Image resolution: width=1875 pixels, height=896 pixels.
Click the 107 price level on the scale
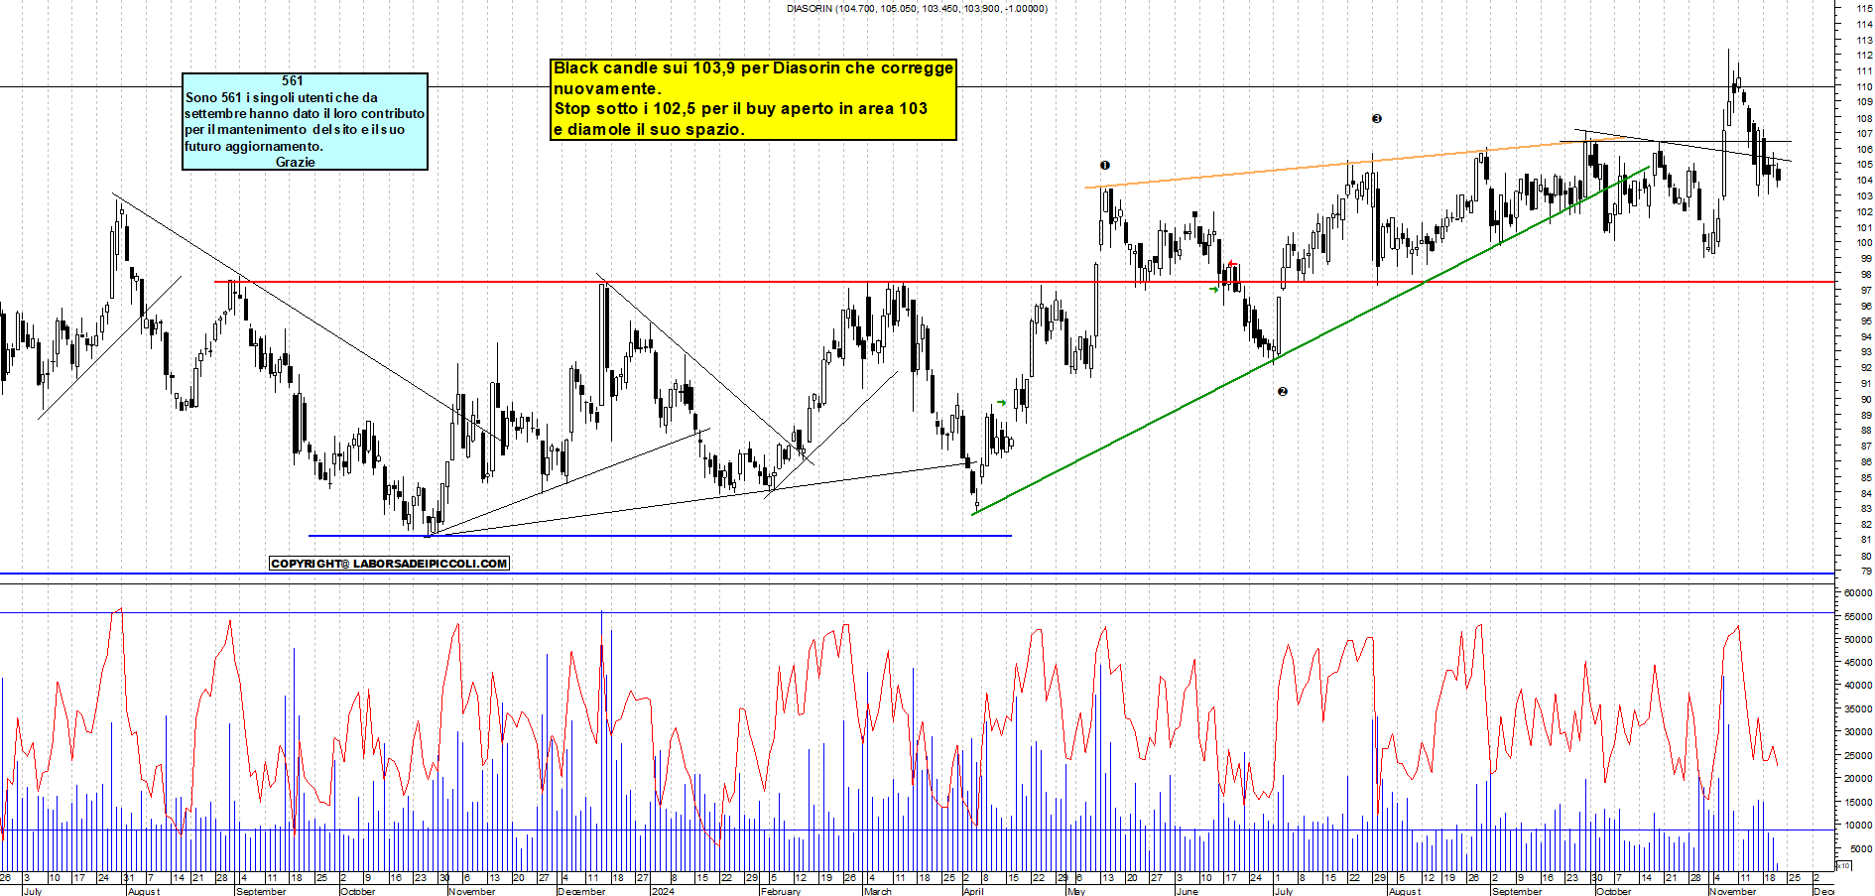click(x=1864, y=133)
